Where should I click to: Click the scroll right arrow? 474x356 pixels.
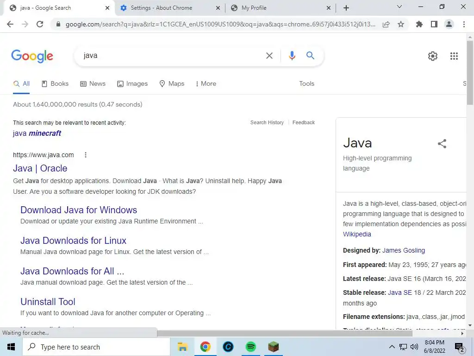[x=462, y=333]
